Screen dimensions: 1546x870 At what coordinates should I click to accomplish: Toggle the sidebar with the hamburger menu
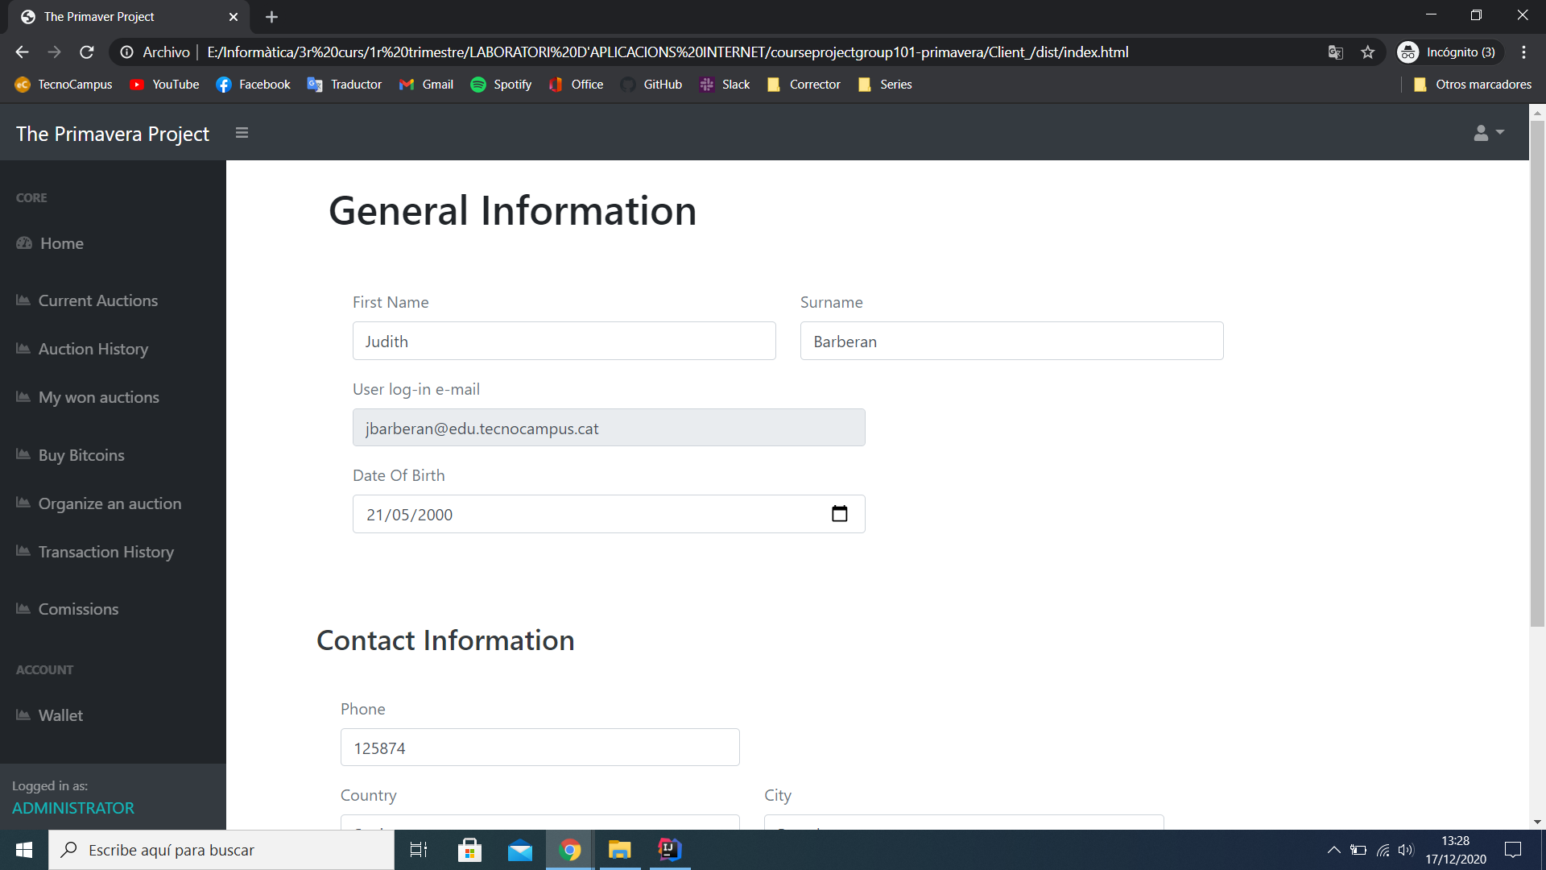coord(242,132)
